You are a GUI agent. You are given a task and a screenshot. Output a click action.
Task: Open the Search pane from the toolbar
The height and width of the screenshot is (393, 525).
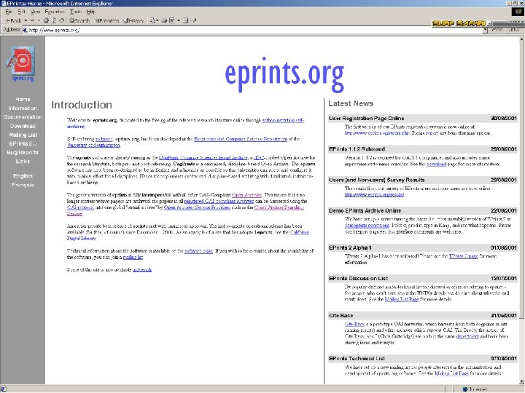[x=79, y=20]
